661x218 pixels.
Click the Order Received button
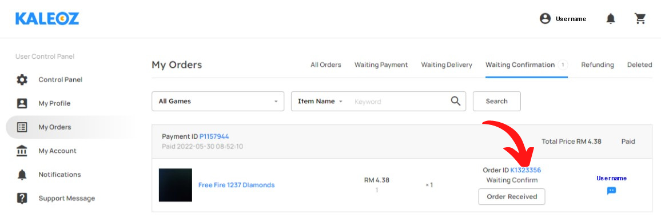click(x=512, y=196)
